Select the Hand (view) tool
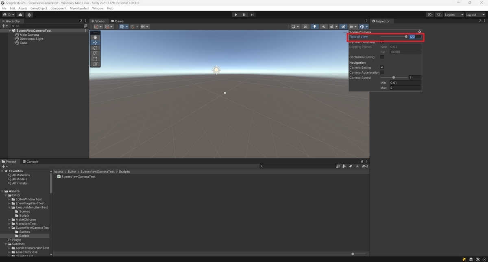The width and height of the screenshot is (488, 262). 95,37
